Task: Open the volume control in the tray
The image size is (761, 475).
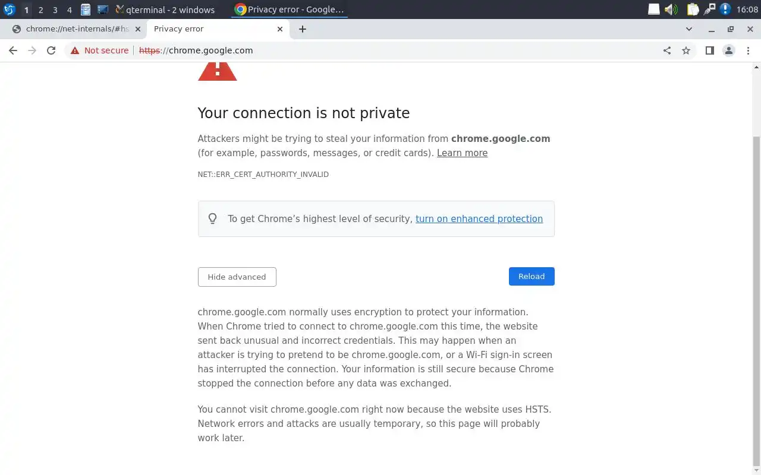Action: (x=671, y=9)
